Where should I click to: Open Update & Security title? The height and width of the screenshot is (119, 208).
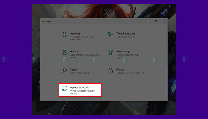click(80, 87)
